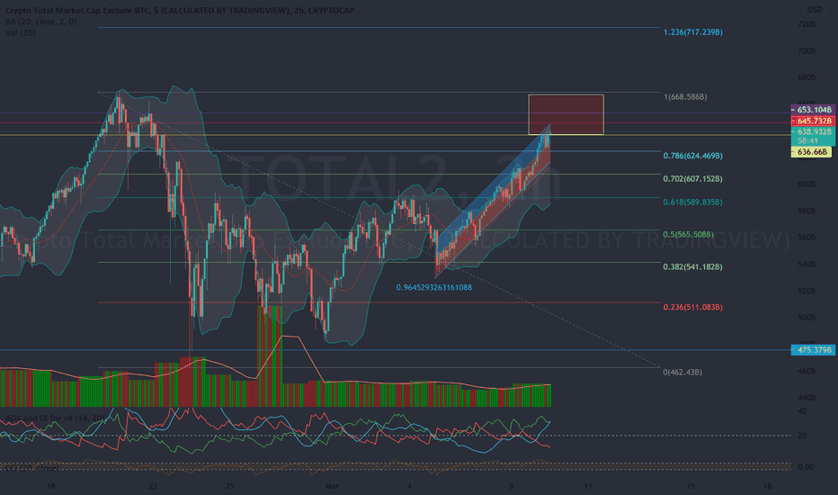Click the 8 date label on time axis
This screenshot has height=495, width=838.
512,486
